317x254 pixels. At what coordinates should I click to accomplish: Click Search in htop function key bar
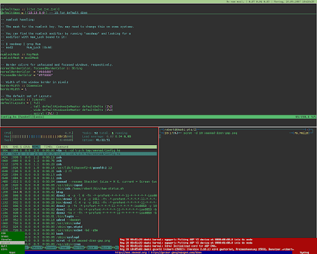click(38, 247)
